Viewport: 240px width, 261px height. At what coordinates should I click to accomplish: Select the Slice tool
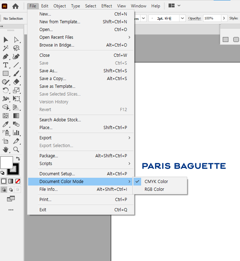click(16, 141)
